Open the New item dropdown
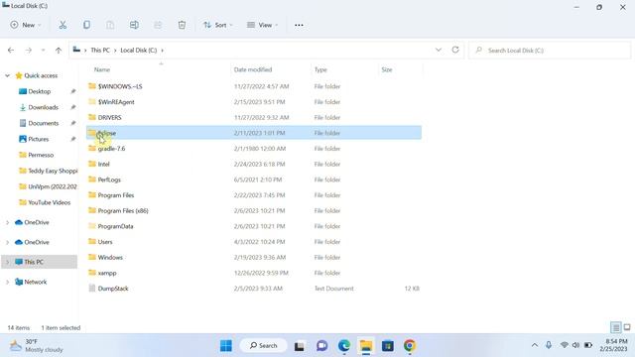635x357 pixels. [x=26, y=25]
